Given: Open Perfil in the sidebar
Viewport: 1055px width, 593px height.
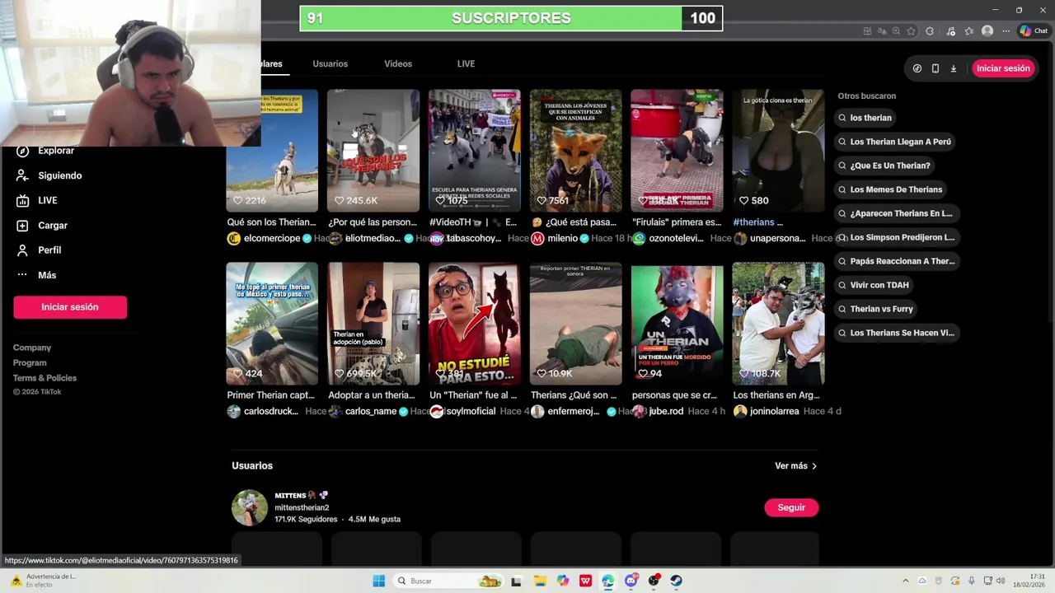Looking at the screenshot, I should pyautogui.click(x=39, y=250).
